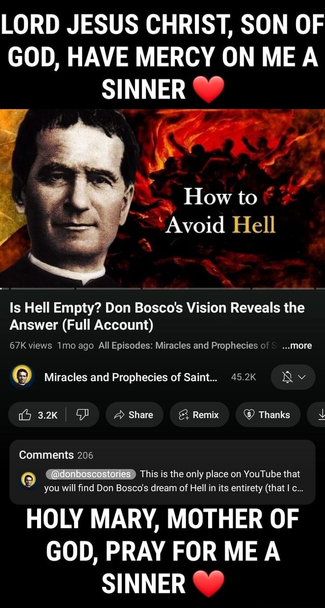Viewport: 325px width, 608px height.
Task: Open Miracles and Prophecies of Saint channel
Action: (x=131, y=377)
